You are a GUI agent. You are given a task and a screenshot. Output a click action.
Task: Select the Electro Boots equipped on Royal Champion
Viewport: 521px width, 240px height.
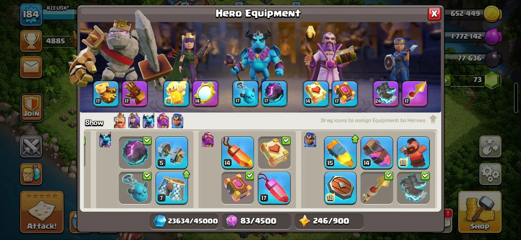[x=386, y=94]
